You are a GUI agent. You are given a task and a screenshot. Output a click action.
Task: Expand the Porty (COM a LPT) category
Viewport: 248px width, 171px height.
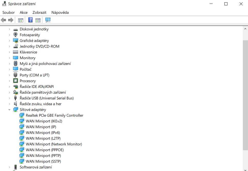click(x=9, y=75)
